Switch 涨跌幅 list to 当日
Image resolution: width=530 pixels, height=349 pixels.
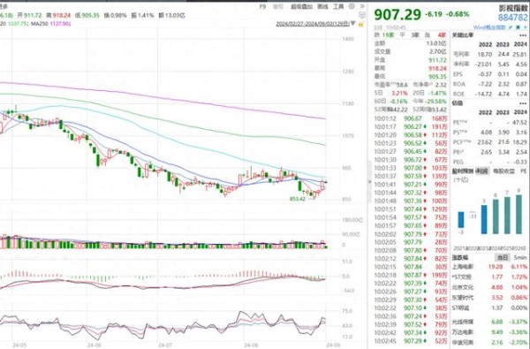point(503,257)
